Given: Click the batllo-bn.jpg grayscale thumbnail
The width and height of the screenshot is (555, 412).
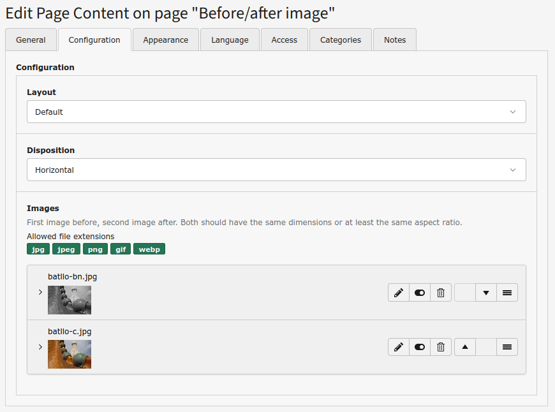Looking at the screenshot, I should 70,300.
